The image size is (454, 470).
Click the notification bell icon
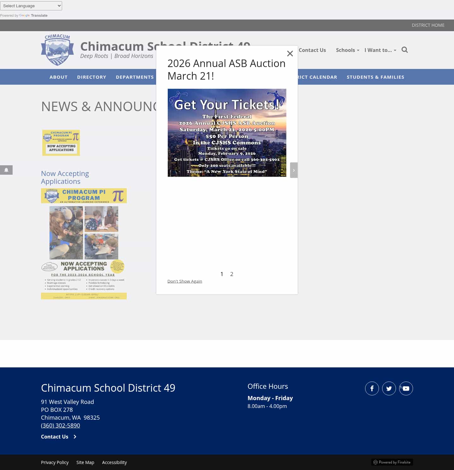pos(6,170)
